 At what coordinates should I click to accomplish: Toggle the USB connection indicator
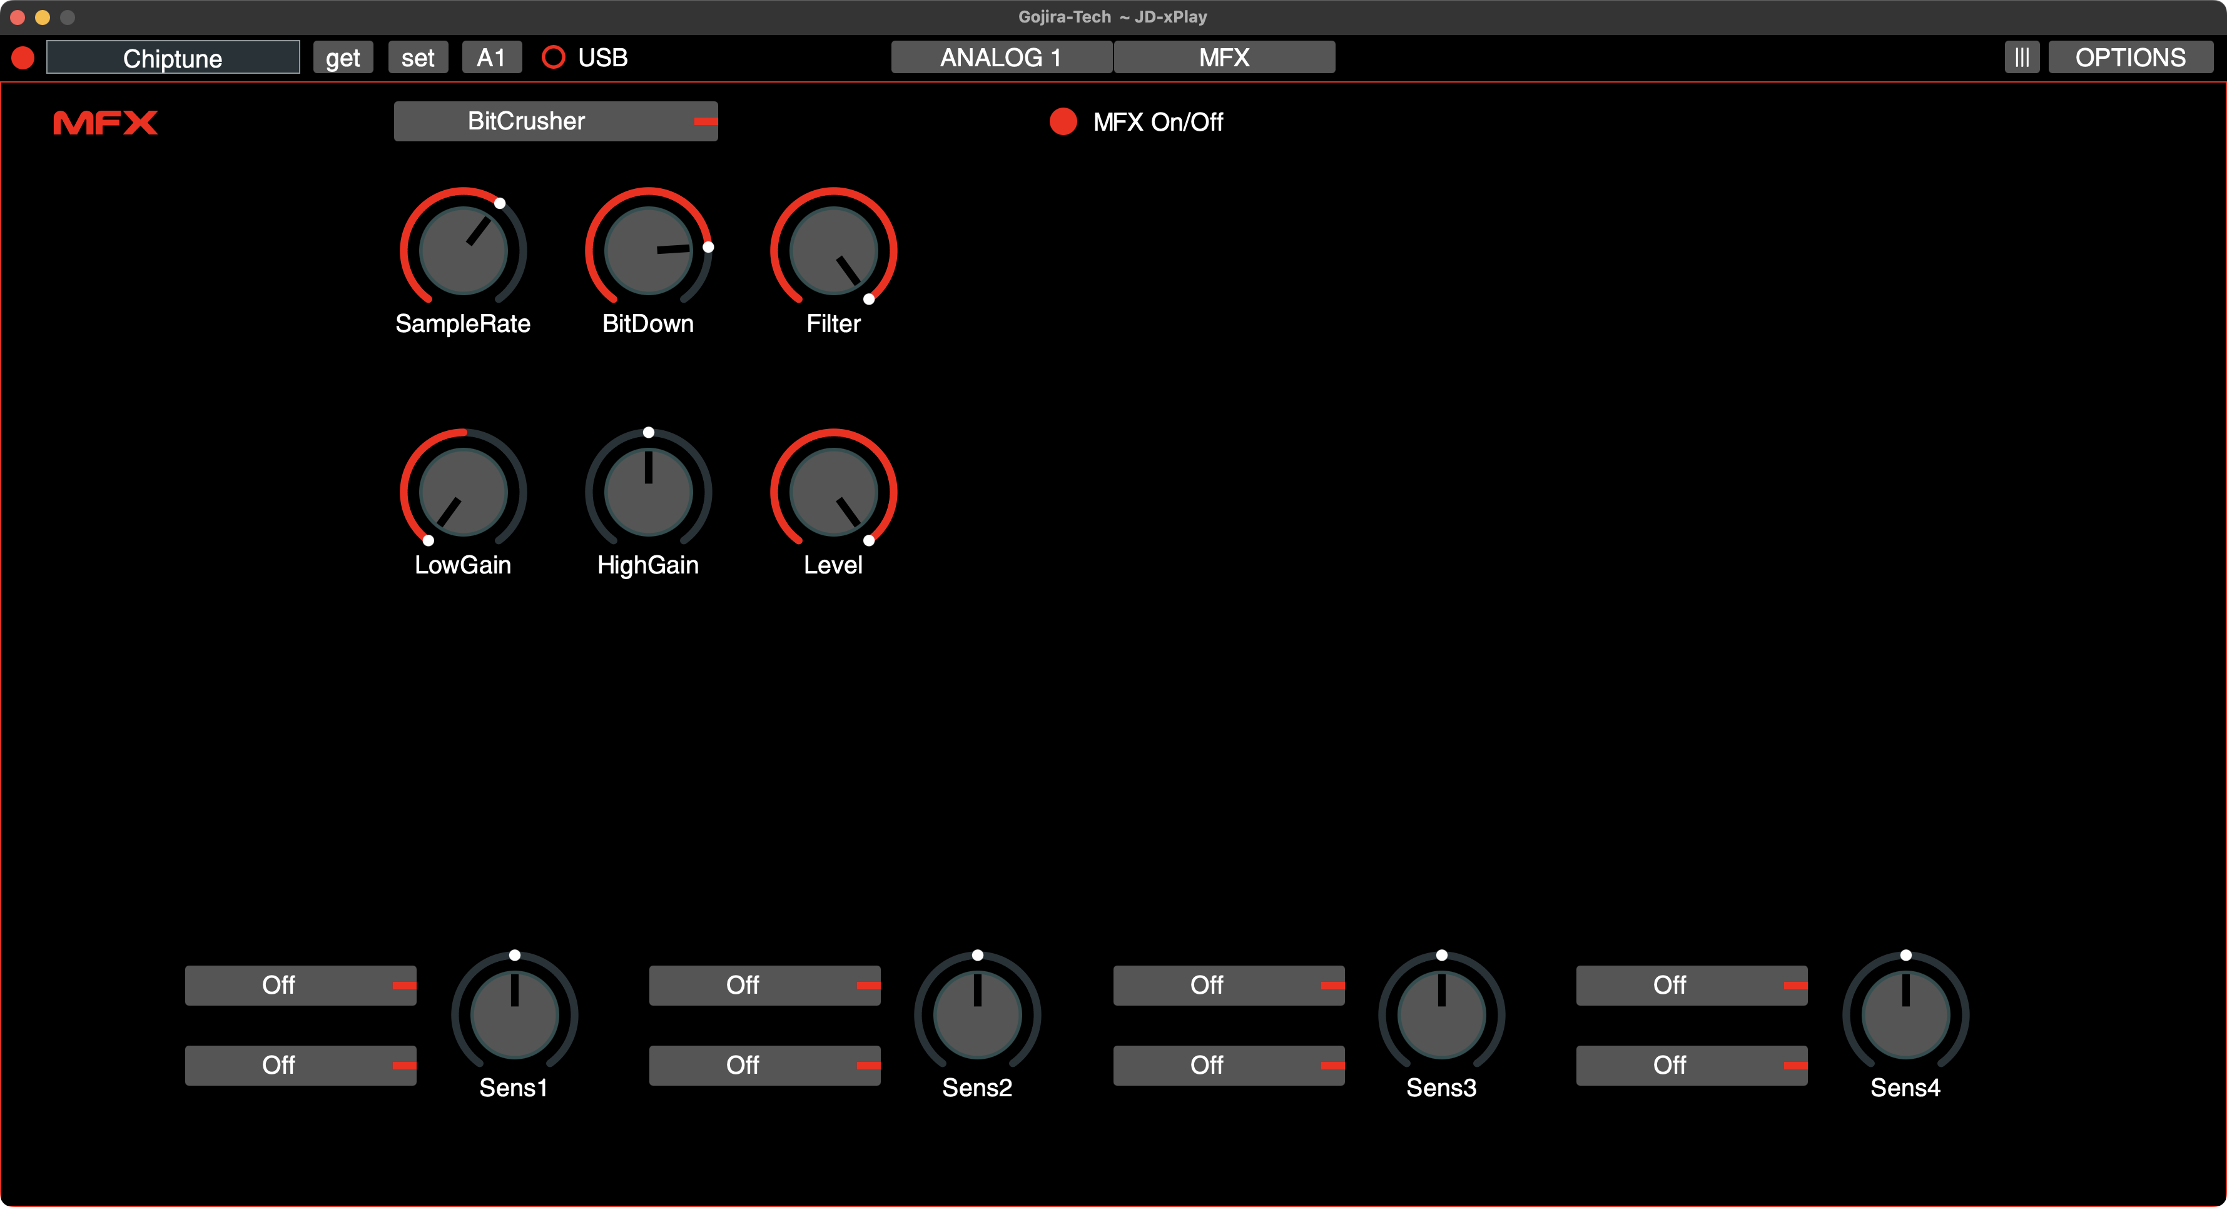(553, 58)
